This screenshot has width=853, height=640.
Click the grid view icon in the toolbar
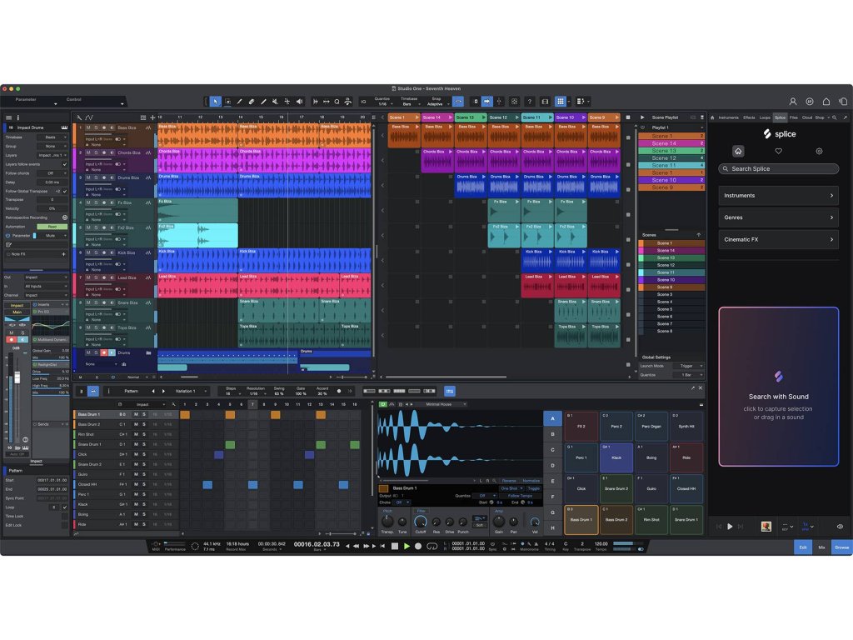[561, 101]
